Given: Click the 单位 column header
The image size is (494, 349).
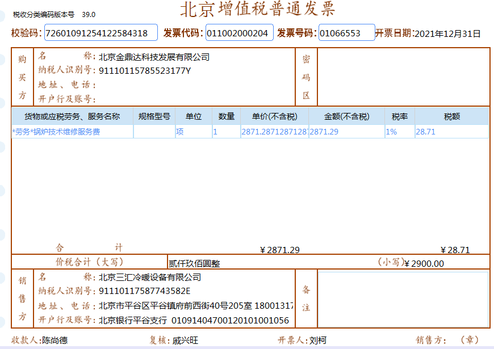Looking at the screenshot, I should [x=194, y=116].
